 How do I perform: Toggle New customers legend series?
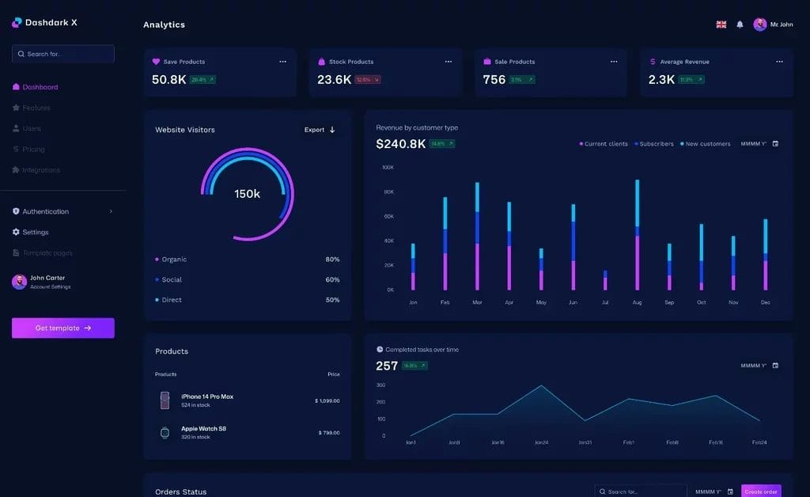click(706, 144)
